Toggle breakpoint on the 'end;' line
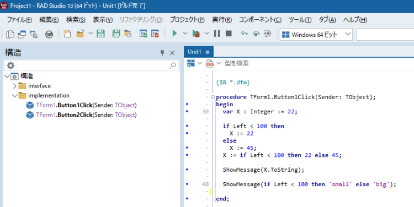The width and height of the screenshot is (414, 207). (x=187, y=199)
